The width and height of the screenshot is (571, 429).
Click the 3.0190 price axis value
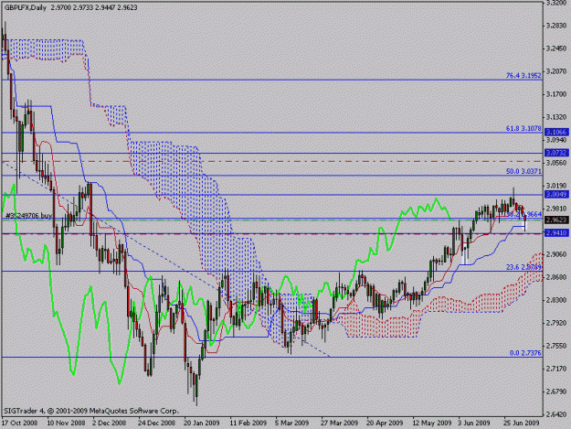coord(556,186)
